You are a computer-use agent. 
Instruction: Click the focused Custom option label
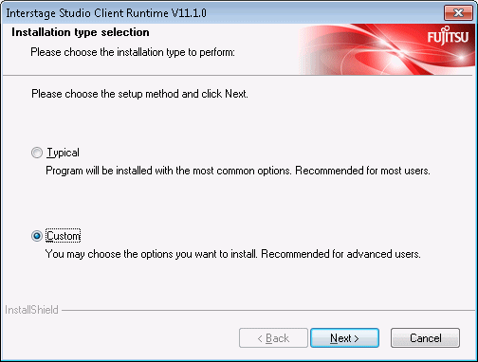point(64,236)
